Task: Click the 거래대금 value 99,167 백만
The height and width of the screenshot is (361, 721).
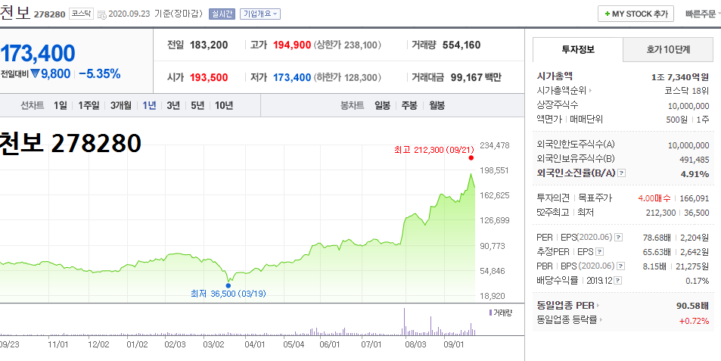Action: tap(476, 77)
